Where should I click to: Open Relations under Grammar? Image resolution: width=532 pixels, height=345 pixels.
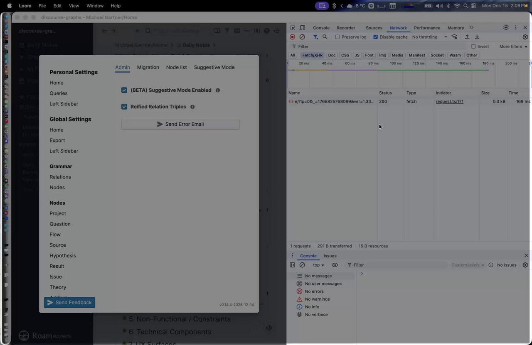tap(60, 177)
